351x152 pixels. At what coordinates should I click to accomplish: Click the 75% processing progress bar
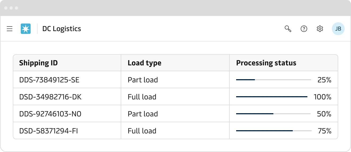tap(274, 131)
